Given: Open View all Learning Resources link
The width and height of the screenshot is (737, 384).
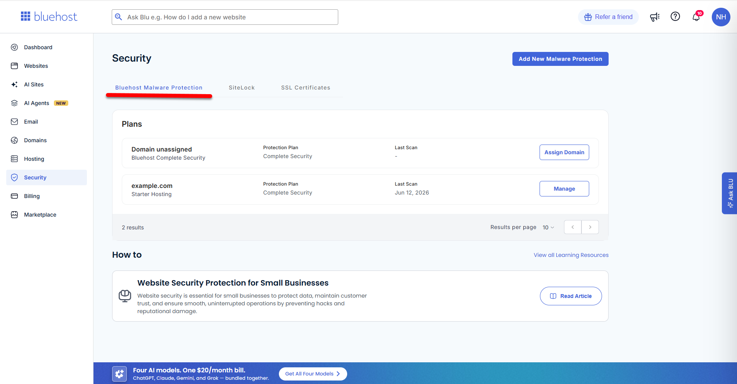Looking at the screenshot, I should (571, 255).
